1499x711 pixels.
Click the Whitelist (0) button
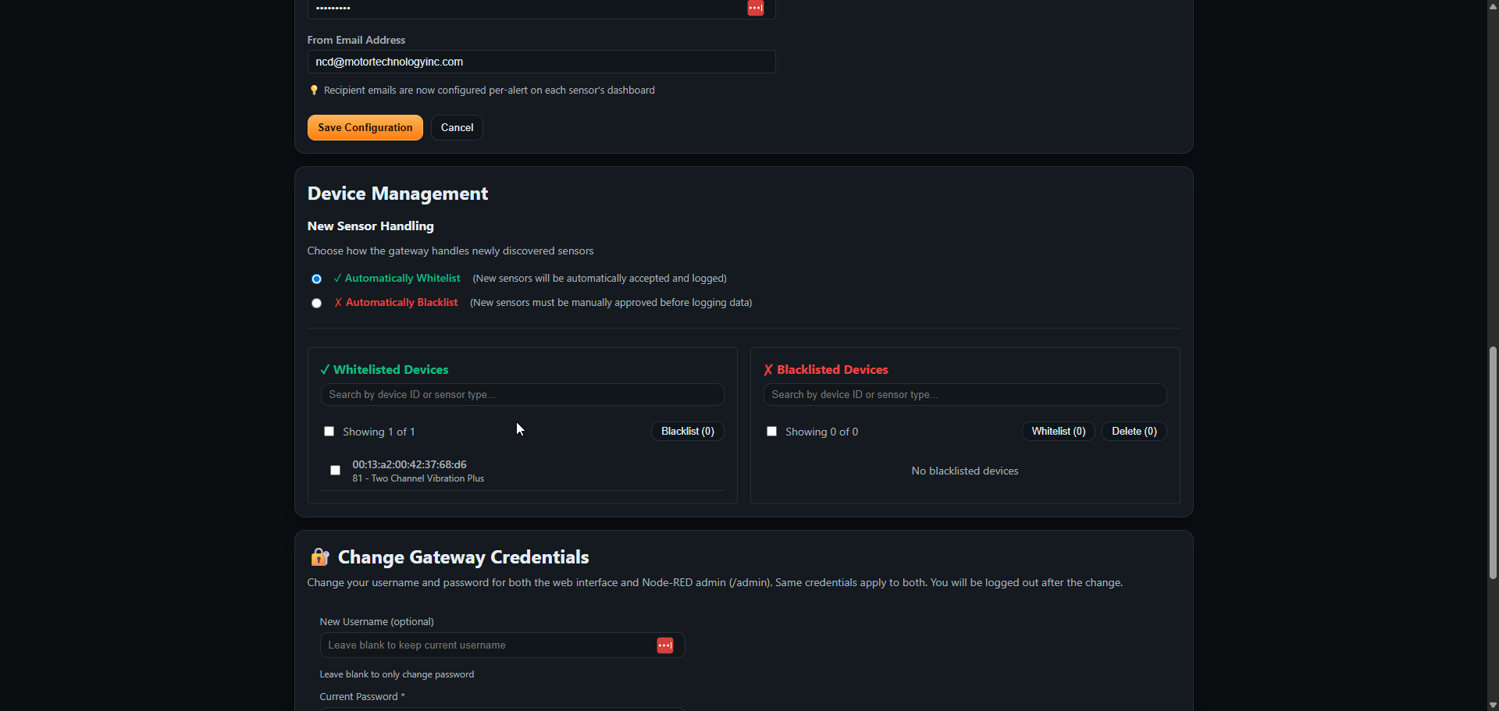(x=1058, y=432)
